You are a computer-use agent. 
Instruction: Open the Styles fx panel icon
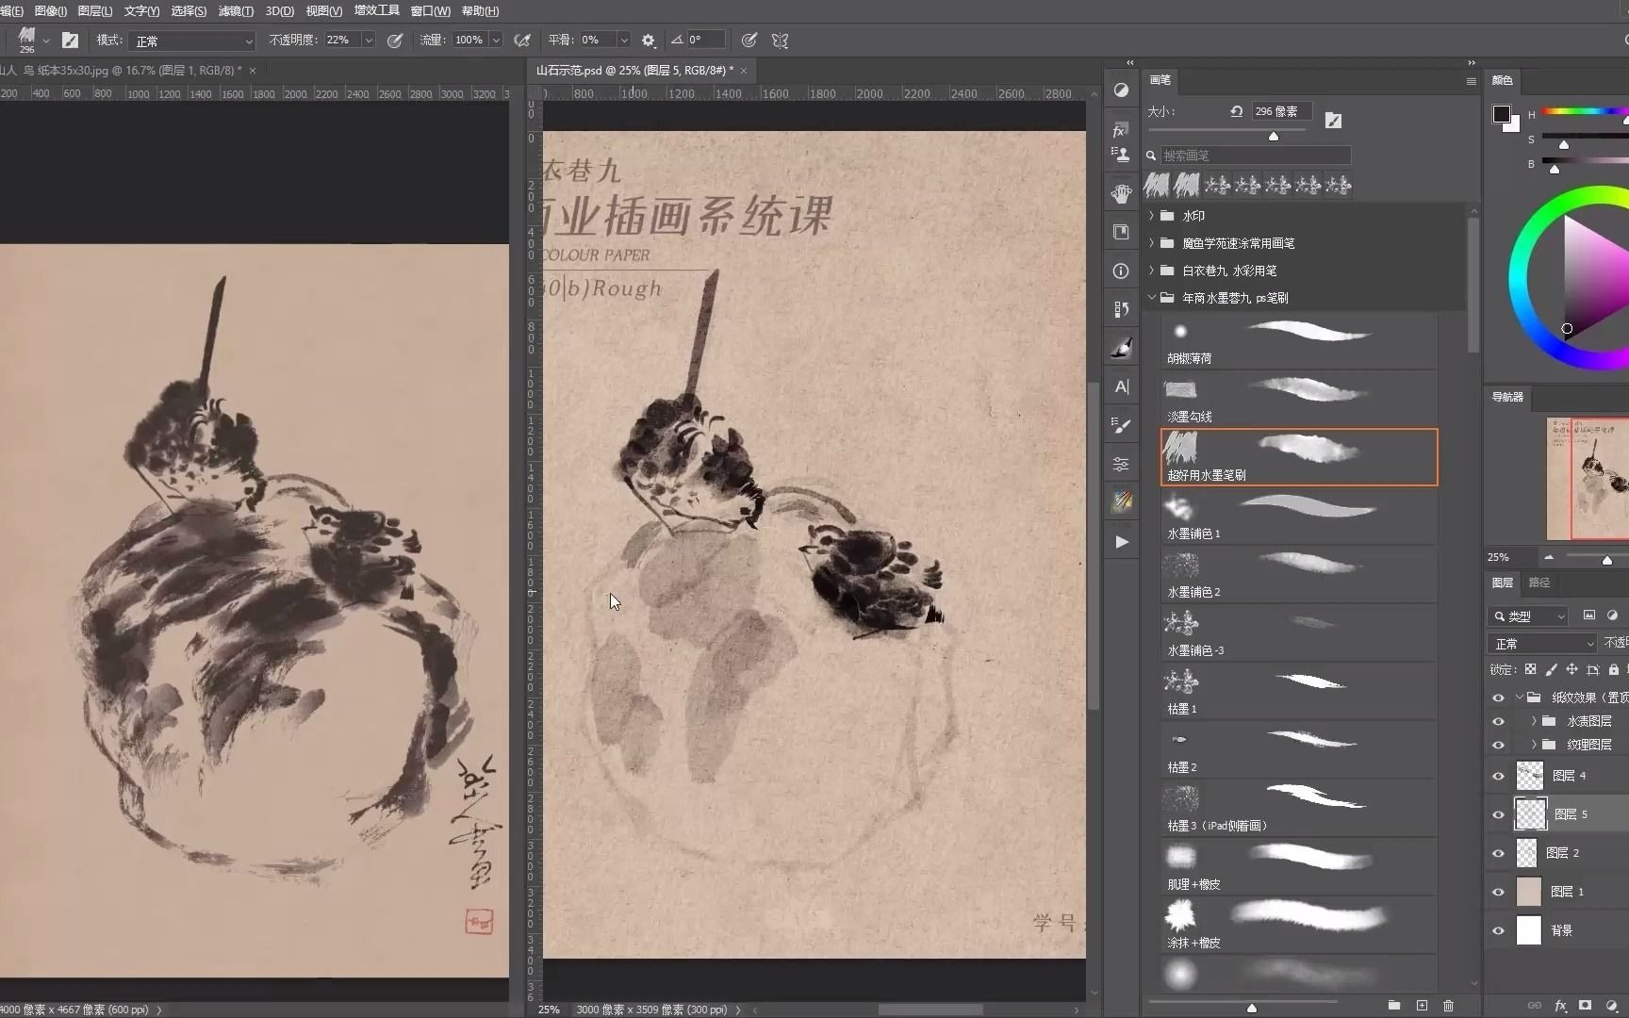(1121, 129)
